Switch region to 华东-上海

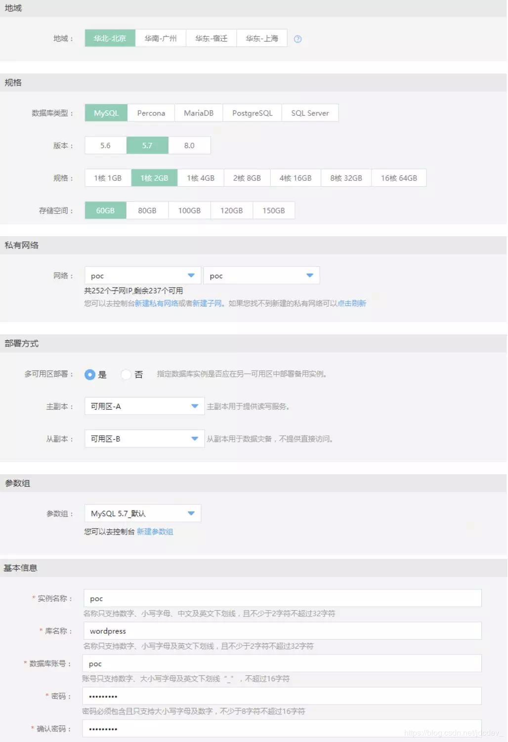(262, 38)
